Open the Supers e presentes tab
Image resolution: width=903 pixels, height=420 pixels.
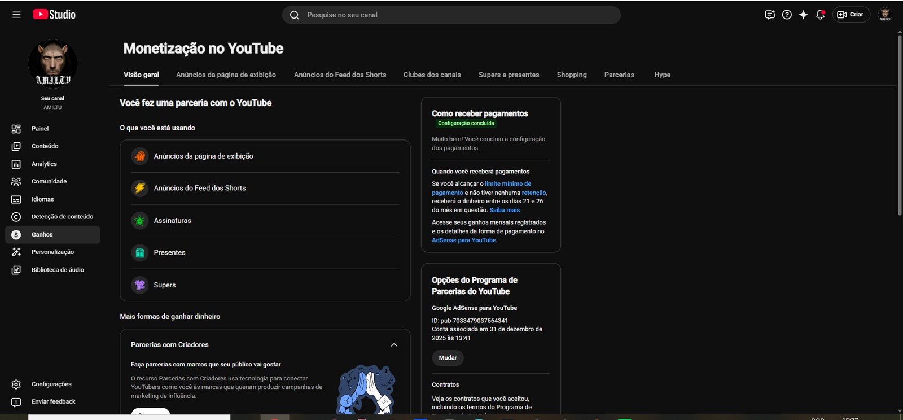[x=509, y=75]
